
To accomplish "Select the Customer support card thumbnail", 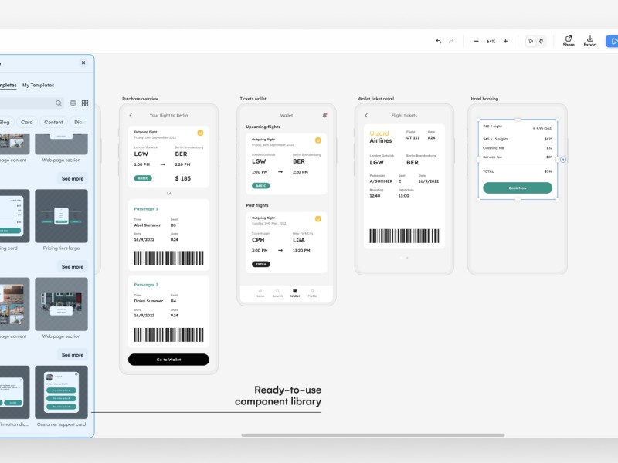I will 61,392.
